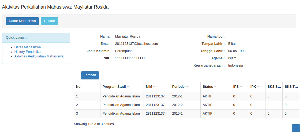This screenshot has height=135, width=303.
Task: Add new record with Tambah button
Action: click(x=90, y=75)
